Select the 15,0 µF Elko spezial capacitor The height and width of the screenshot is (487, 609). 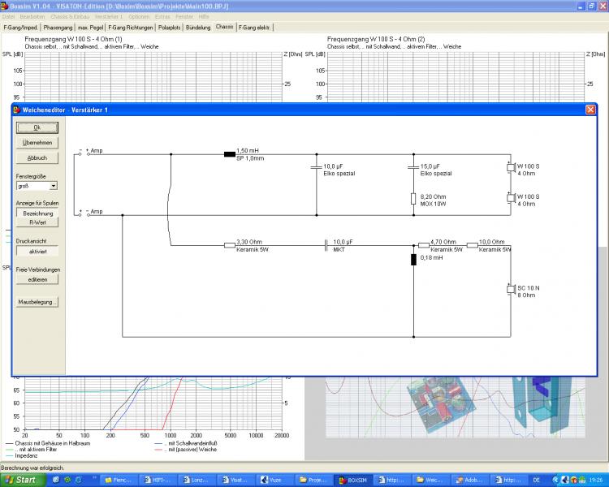[413, 168]
